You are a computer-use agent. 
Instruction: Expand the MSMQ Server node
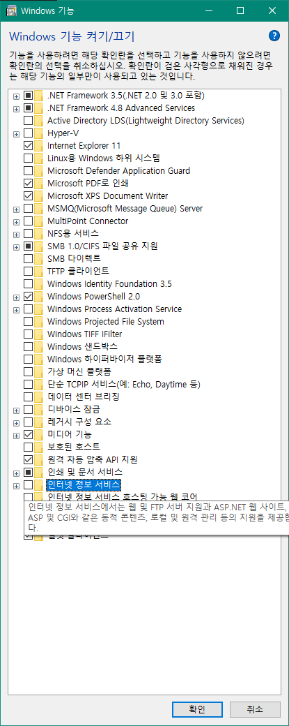17,209
